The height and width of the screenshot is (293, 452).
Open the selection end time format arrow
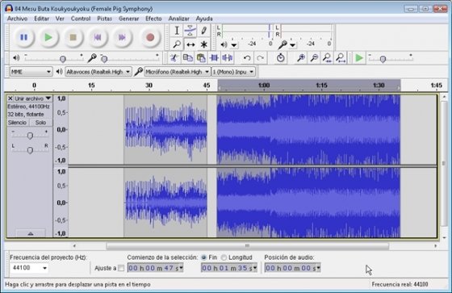(255, 268)
